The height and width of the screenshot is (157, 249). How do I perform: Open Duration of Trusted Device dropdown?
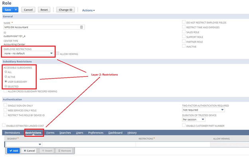coord(194,120)
